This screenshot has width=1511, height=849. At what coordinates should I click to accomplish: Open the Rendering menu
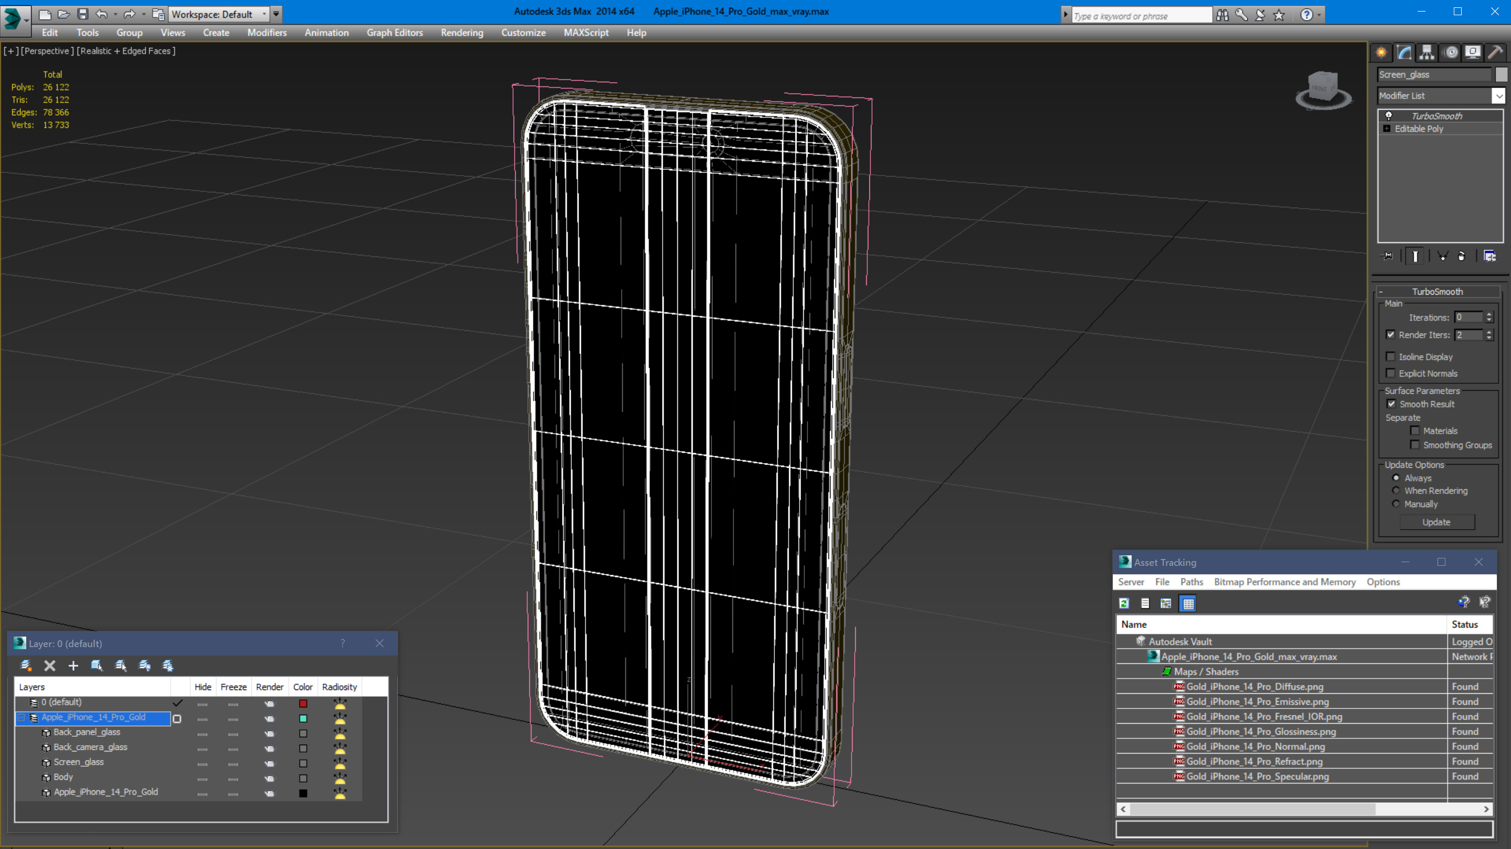coord(462,33)
